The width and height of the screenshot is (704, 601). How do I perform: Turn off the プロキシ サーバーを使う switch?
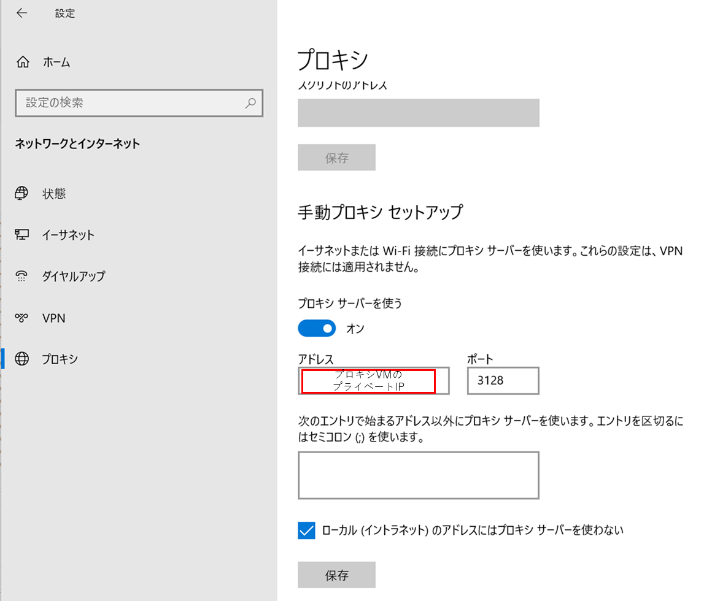[x=317, y=328]
